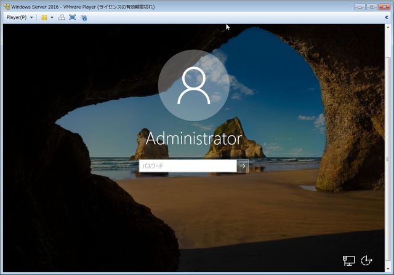Open the power options dropdown beside the pause icon
394x275 pixels.
pyautogui.click(x=52, y=18)
